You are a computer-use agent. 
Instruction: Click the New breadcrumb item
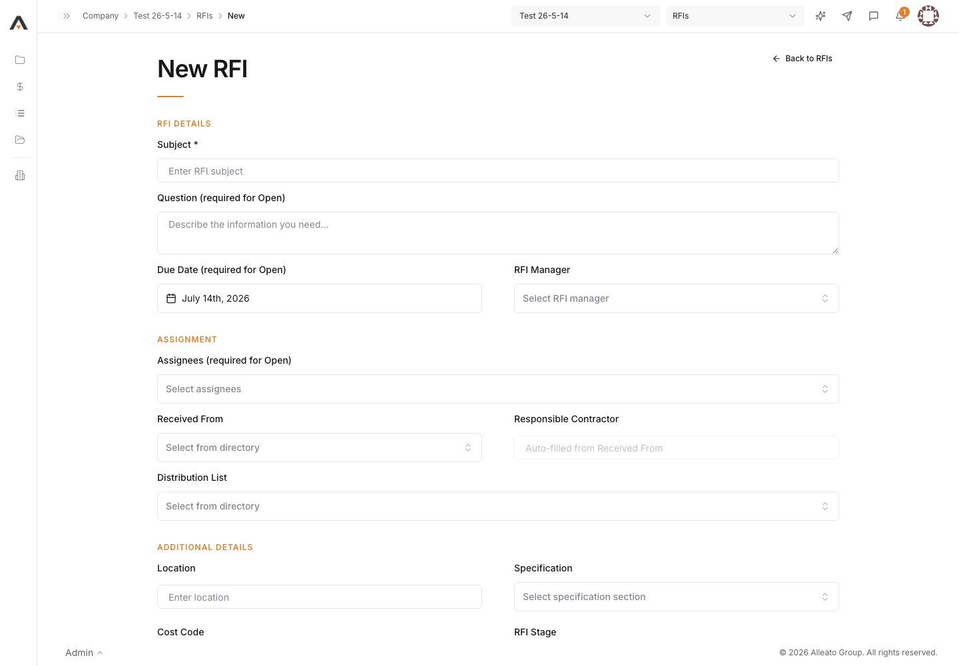[236, 16]
